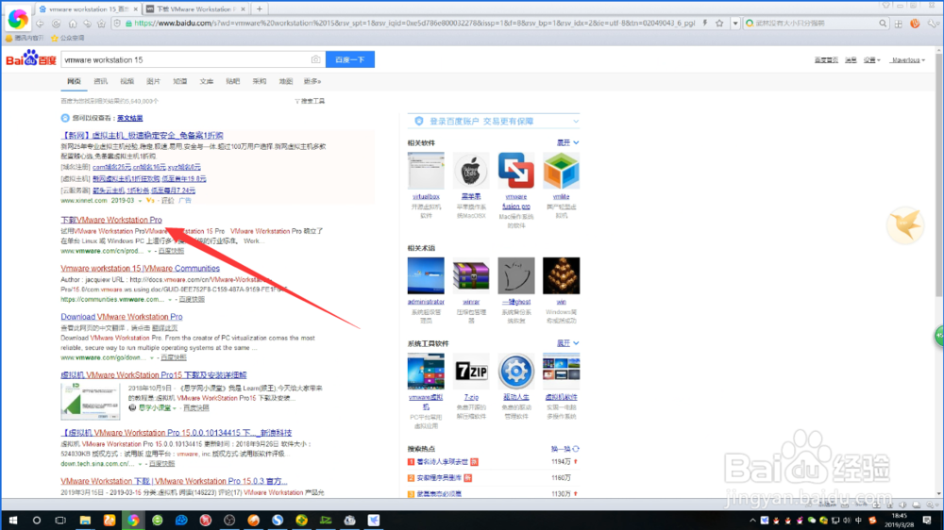This screenshot has width=944, height=530.
Task: Click the administrator desktop thumbnail
Action: 426,275
